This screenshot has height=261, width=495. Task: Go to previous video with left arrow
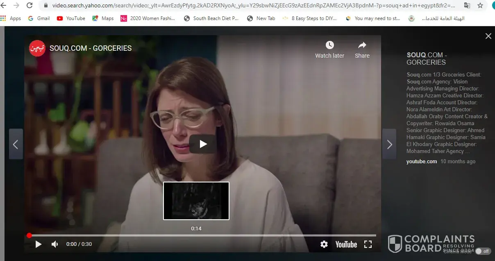point(16,144)
